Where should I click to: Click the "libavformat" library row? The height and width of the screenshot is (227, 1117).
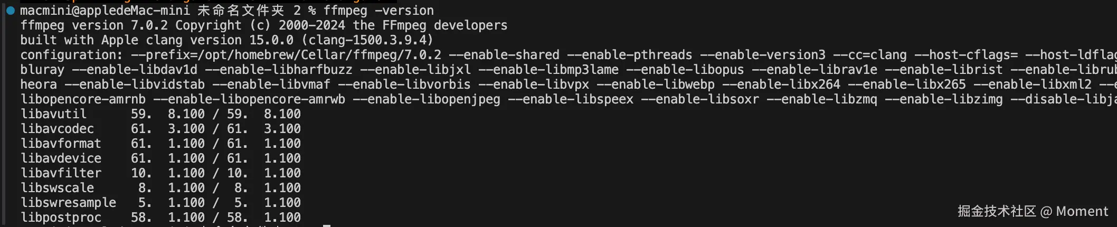pyautogui.click(x=61, y=144)
